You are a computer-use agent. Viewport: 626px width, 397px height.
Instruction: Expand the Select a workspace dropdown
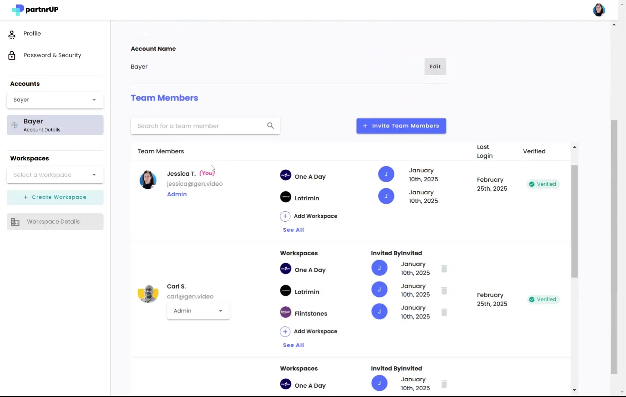(55, 175)
